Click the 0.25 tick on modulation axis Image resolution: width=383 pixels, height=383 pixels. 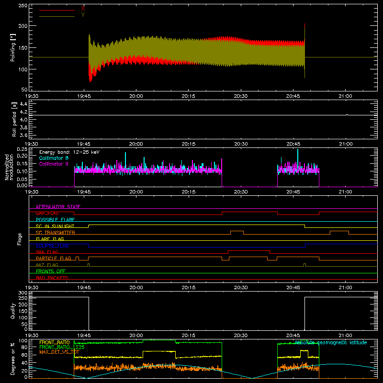[x=22, y=149]
